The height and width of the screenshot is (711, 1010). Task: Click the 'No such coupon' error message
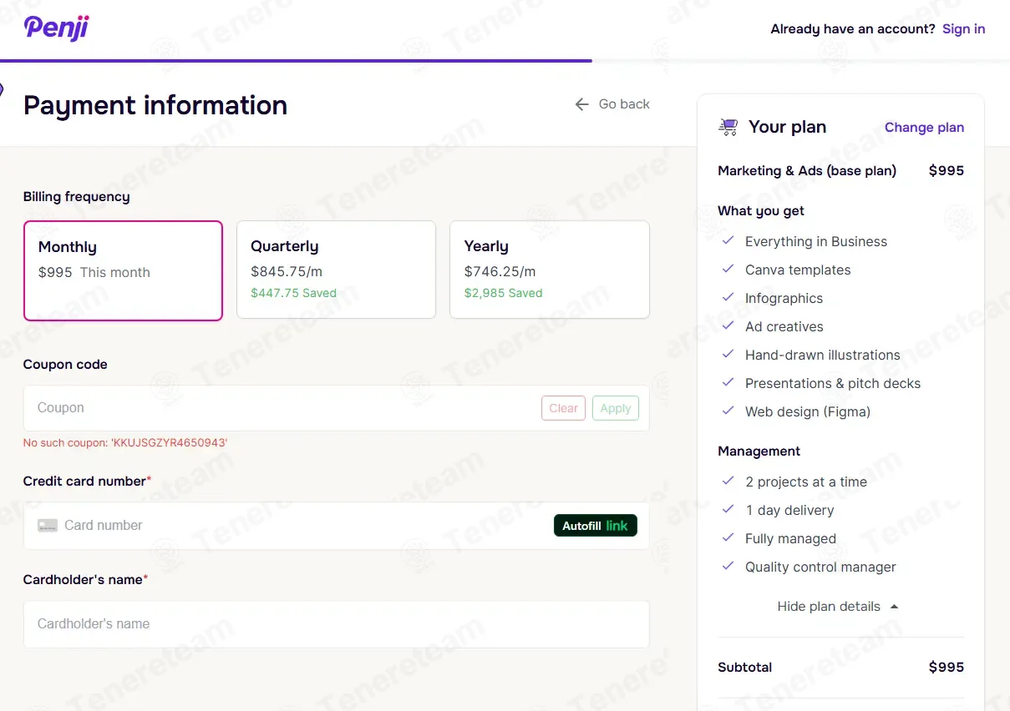coord(125,442)
